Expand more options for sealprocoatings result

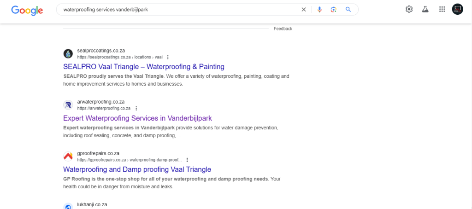pos(168,57)
